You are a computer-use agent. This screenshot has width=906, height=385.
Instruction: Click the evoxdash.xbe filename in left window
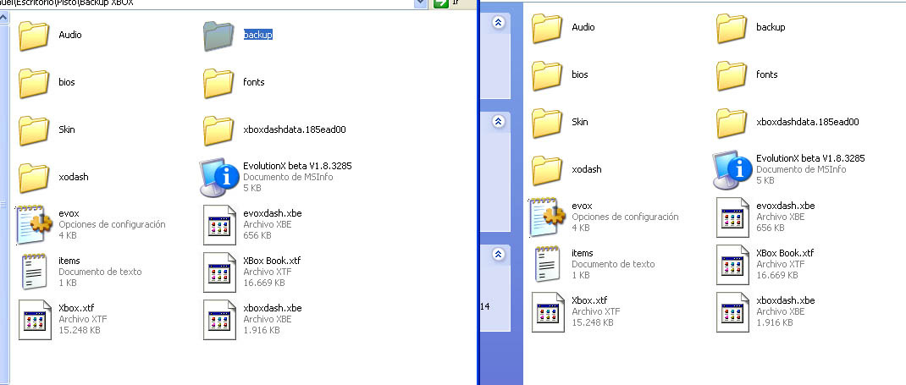[x=272, y=213]
